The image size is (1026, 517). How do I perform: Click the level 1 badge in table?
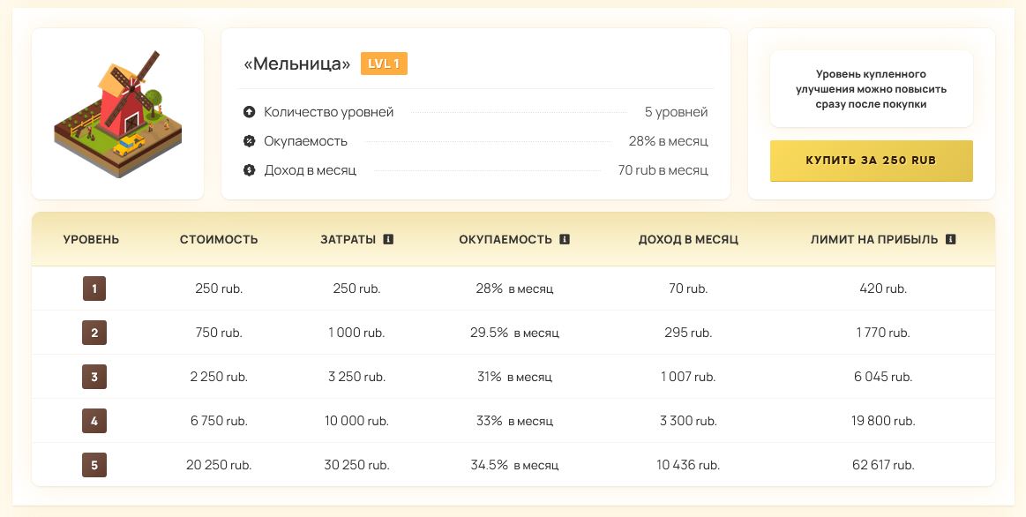point(94,288)
